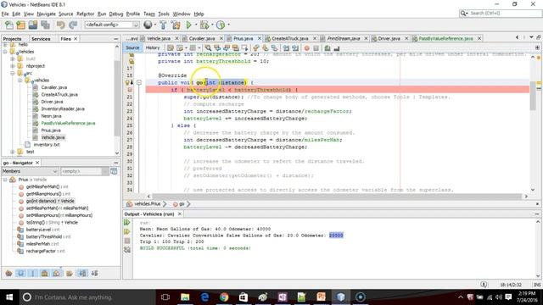Run the project with green play icon
Viewport: 543px width, 305px height.
(x=188, y=25)
